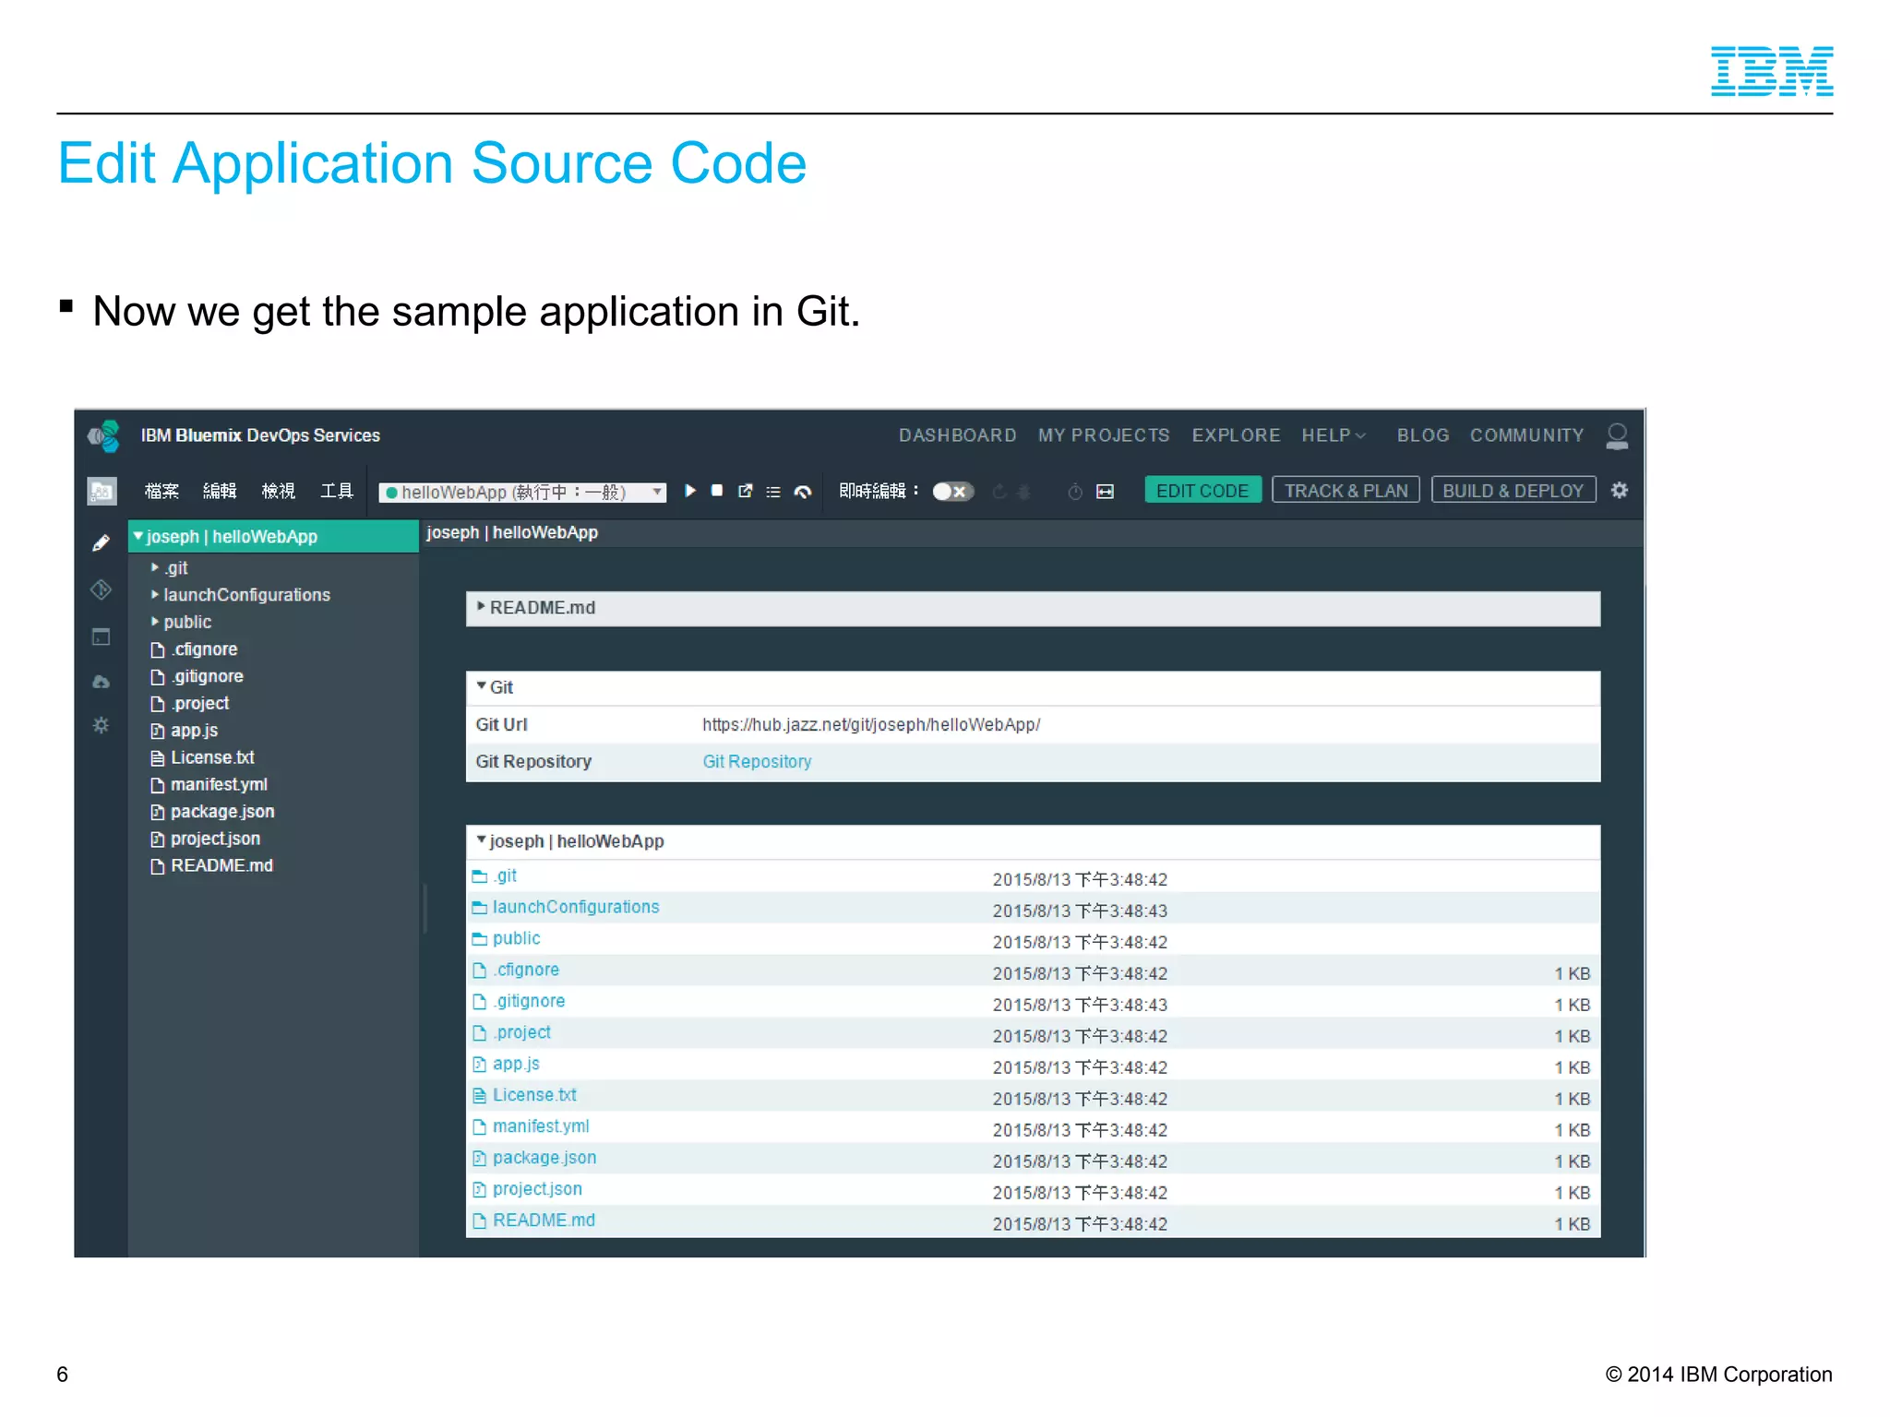The height and width of the screenshot is (1417, 1890).
Task: Open project.json in the file tree
Action: (x=215, y=839)
